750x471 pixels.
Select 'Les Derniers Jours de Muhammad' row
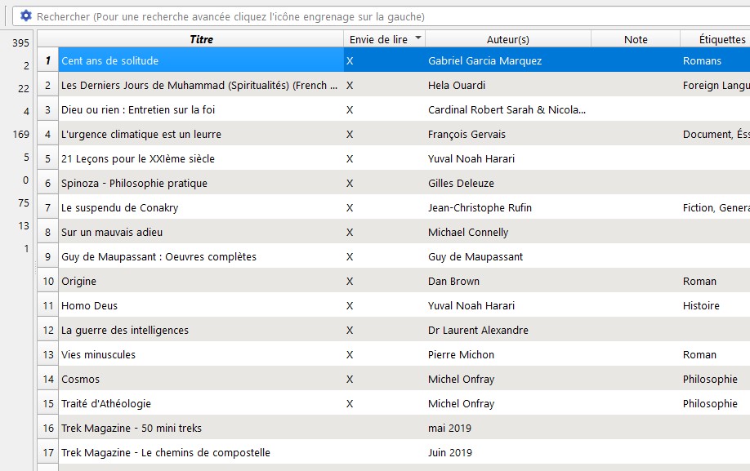(x=199, y=86)
